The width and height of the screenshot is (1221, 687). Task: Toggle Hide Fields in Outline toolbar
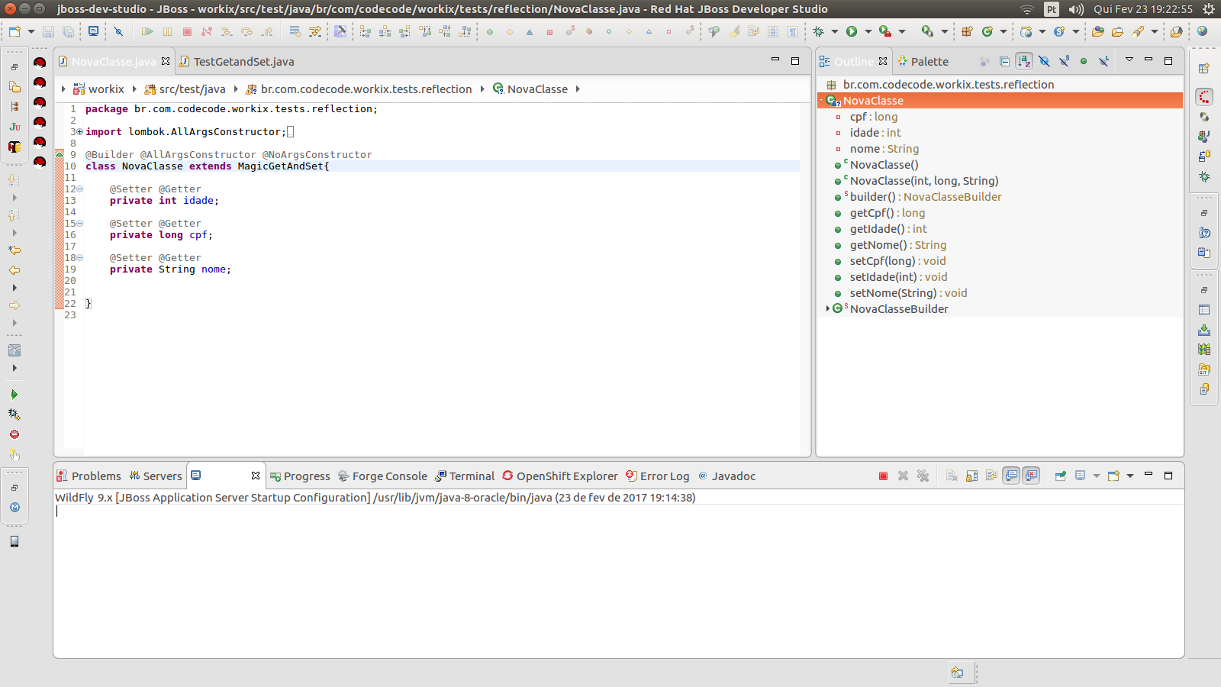click(1044, 61)
